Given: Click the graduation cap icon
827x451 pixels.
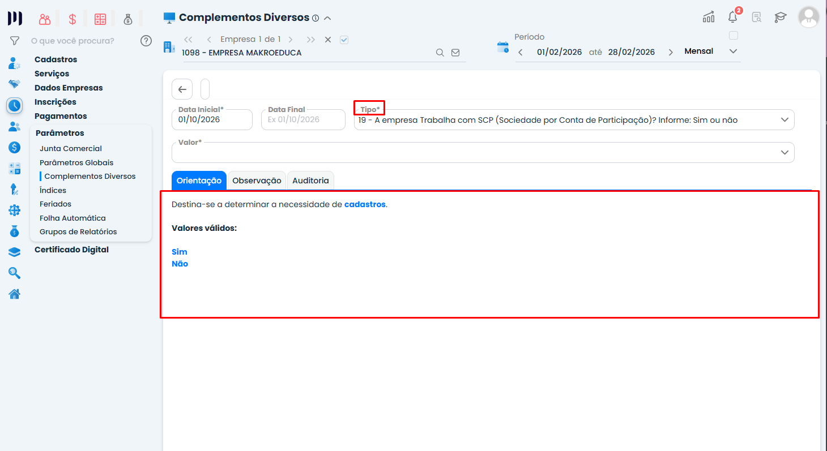Looking at the screenshot, I should 781,17.
